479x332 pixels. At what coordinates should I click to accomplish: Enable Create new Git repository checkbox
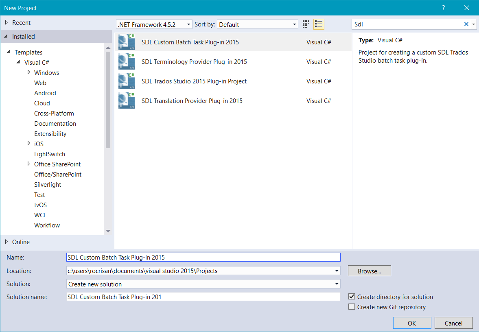tap(352, 307)
